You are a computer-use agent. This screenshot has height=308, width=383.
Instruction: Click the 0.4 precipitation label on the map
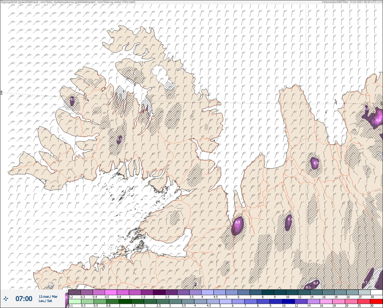click(290, 219)
